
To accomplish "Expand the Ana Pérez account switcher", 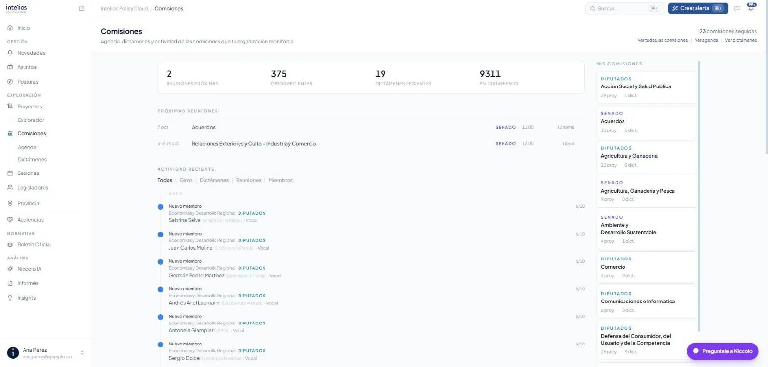I will point(82,353).
